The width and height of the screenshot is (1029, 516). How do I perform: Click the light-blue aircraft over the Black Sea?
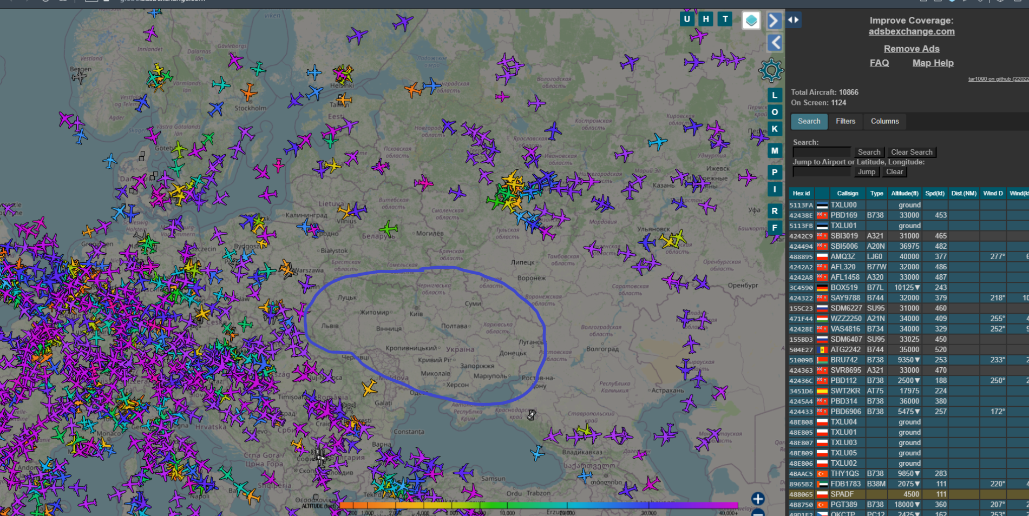(537, 453)
